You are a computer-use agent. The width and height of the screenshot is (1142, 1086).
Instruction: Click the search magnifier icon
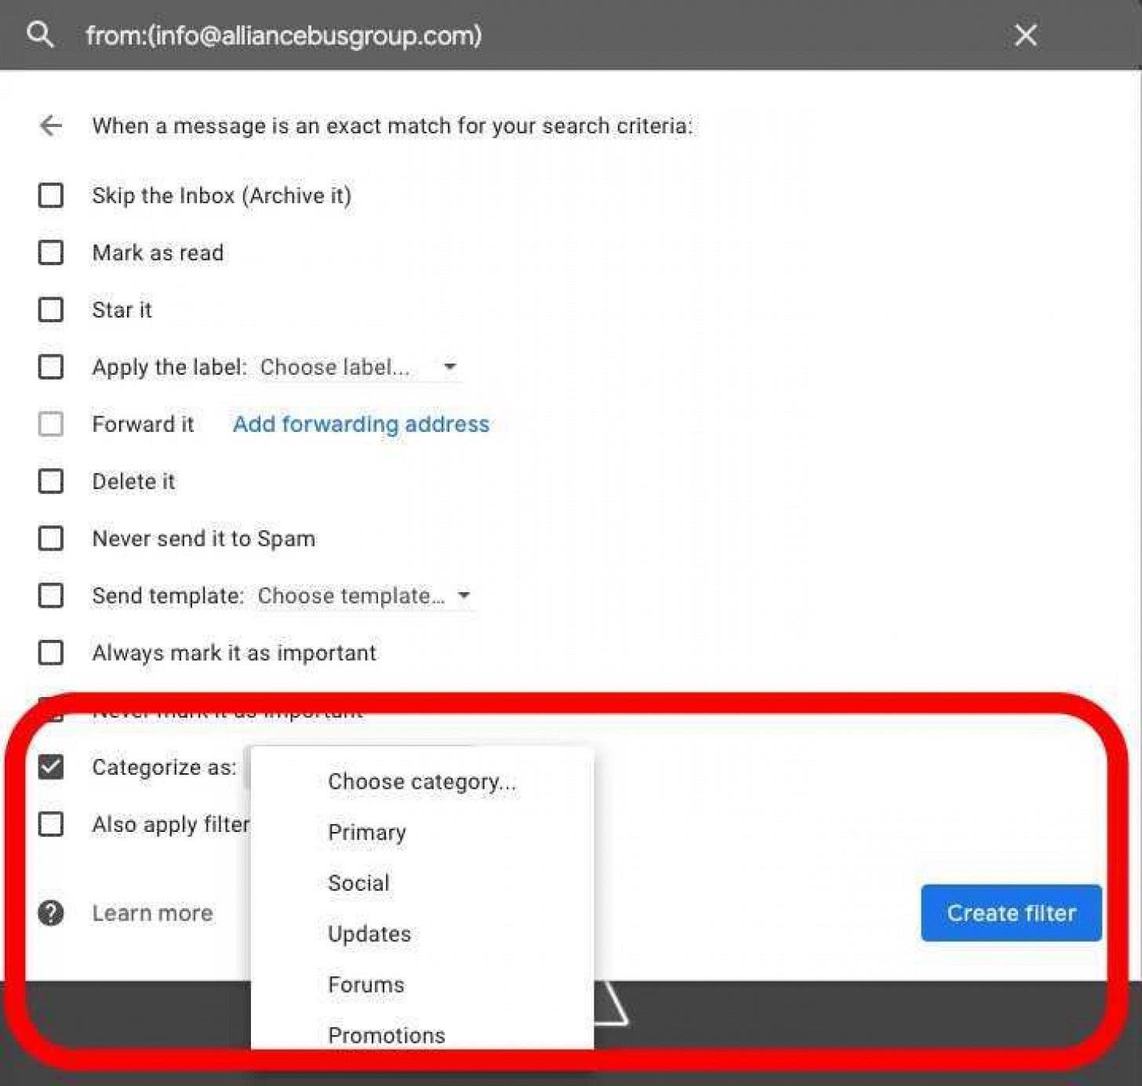(41, 35)
